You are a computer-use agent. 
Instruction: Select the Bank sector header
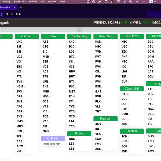coord(53,36)
